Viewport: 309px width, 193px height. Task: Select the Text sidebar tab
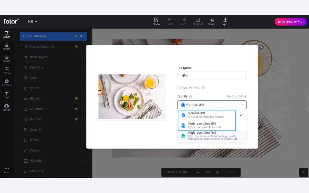coord(7,95)
